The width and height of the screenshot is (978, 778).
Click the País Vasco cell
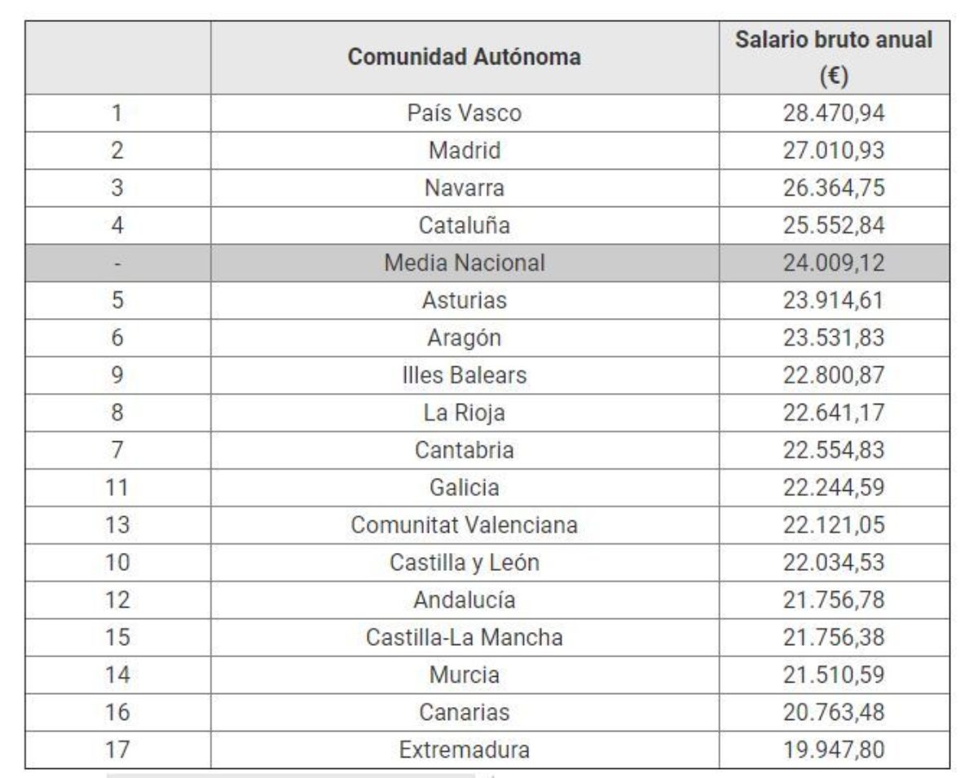[464, 113]
